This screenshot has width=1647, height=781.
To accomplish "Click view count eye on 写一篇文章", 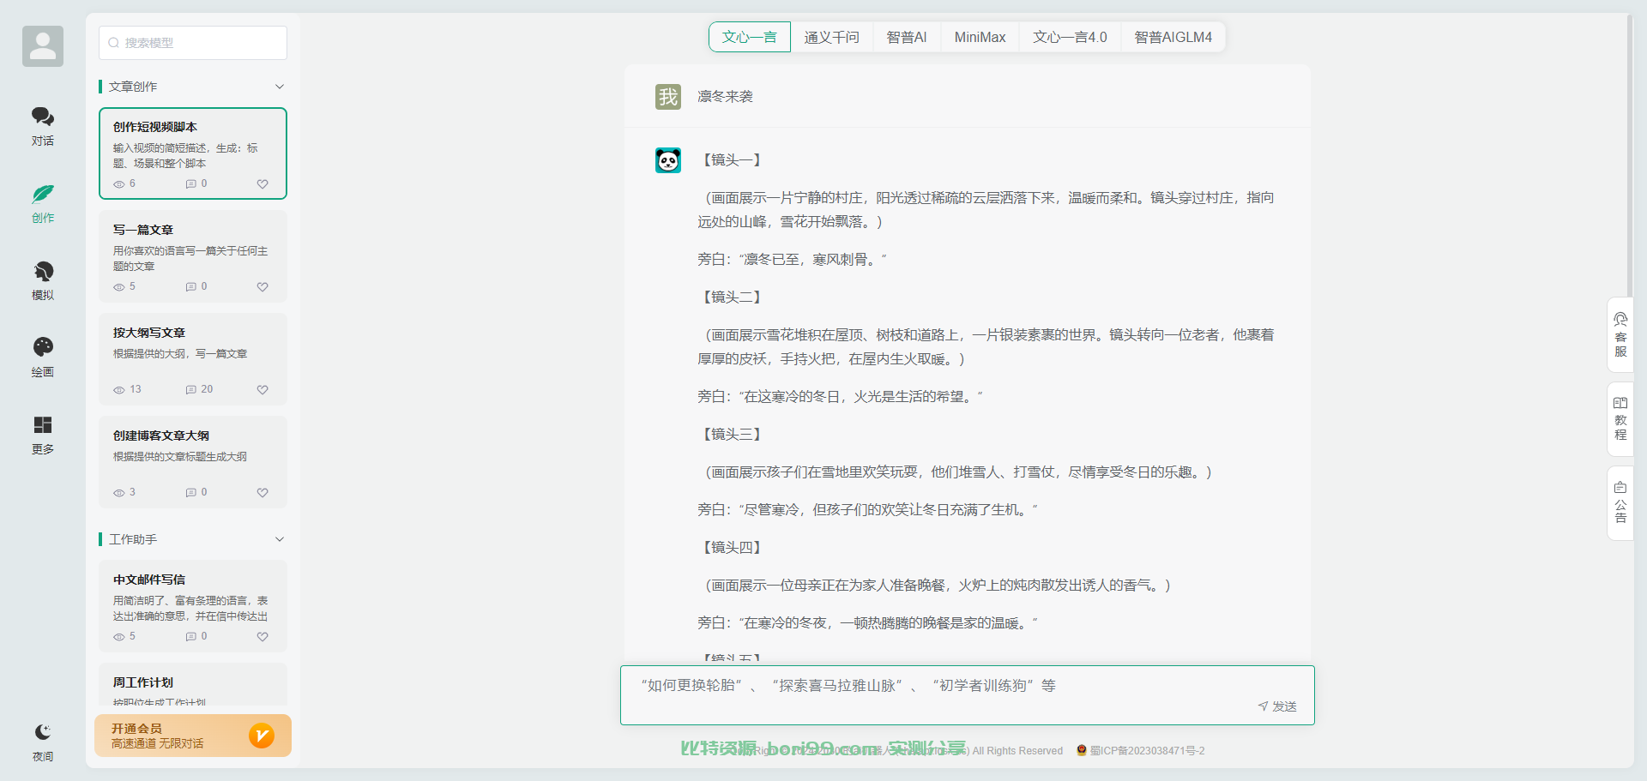I will 119,287.
